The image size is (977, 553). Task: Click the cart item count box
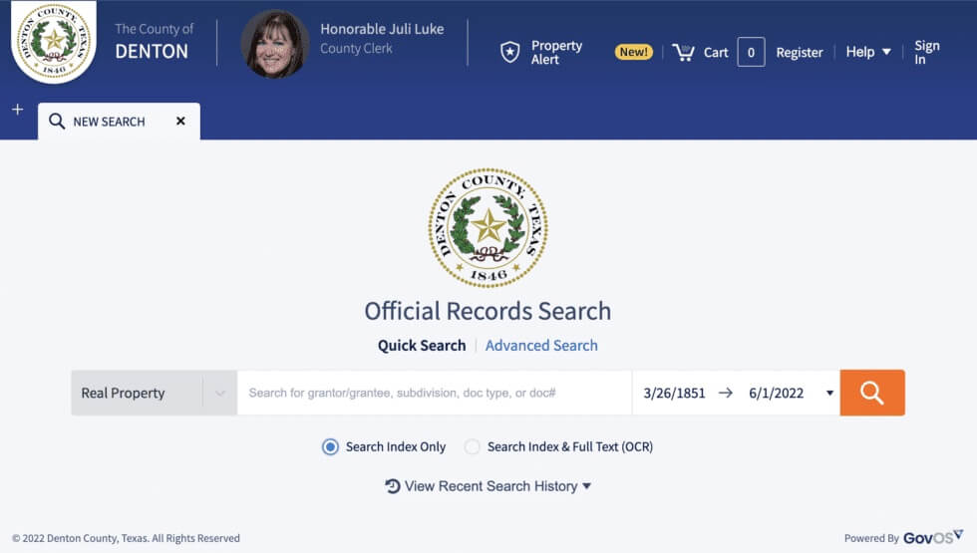tap(751, 52)
